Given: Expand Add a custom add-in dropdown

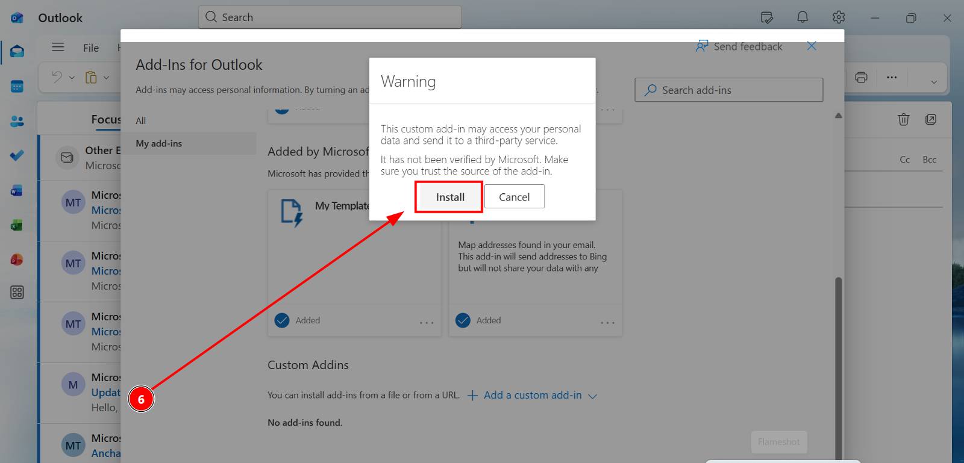Looking at the screenshot, I should (592, 396).
